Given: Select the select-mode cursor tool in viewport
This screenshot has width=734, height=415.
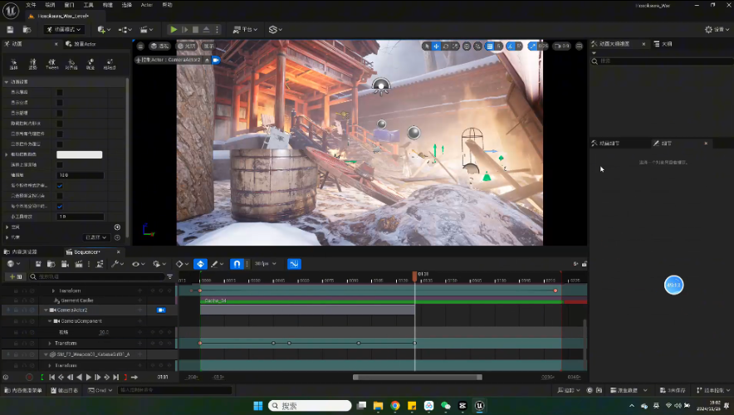Looking at the screenshot, I should coord(427,46).
